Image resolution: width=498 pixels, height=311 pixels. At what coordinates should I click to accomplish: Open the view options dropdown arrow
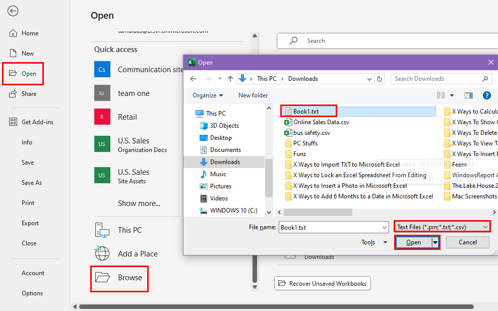point(452,95)
